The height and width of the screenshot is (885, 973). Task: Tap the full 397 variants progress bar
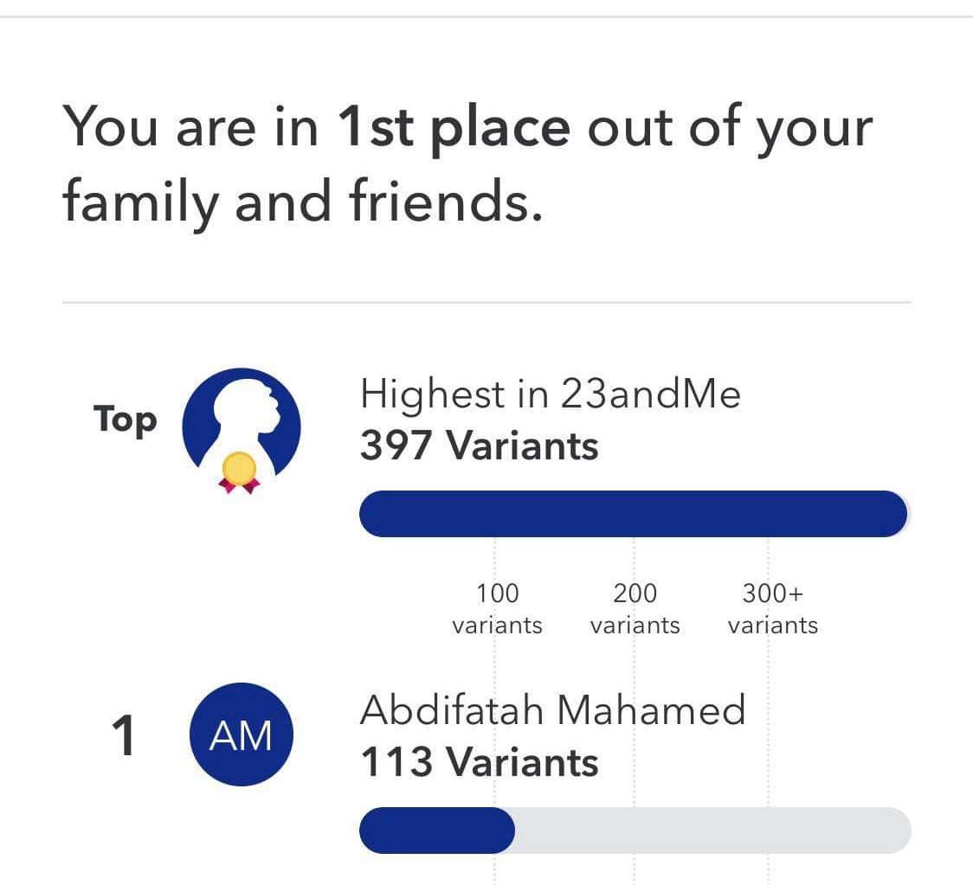pyautogui.click(x=634, y=514)
